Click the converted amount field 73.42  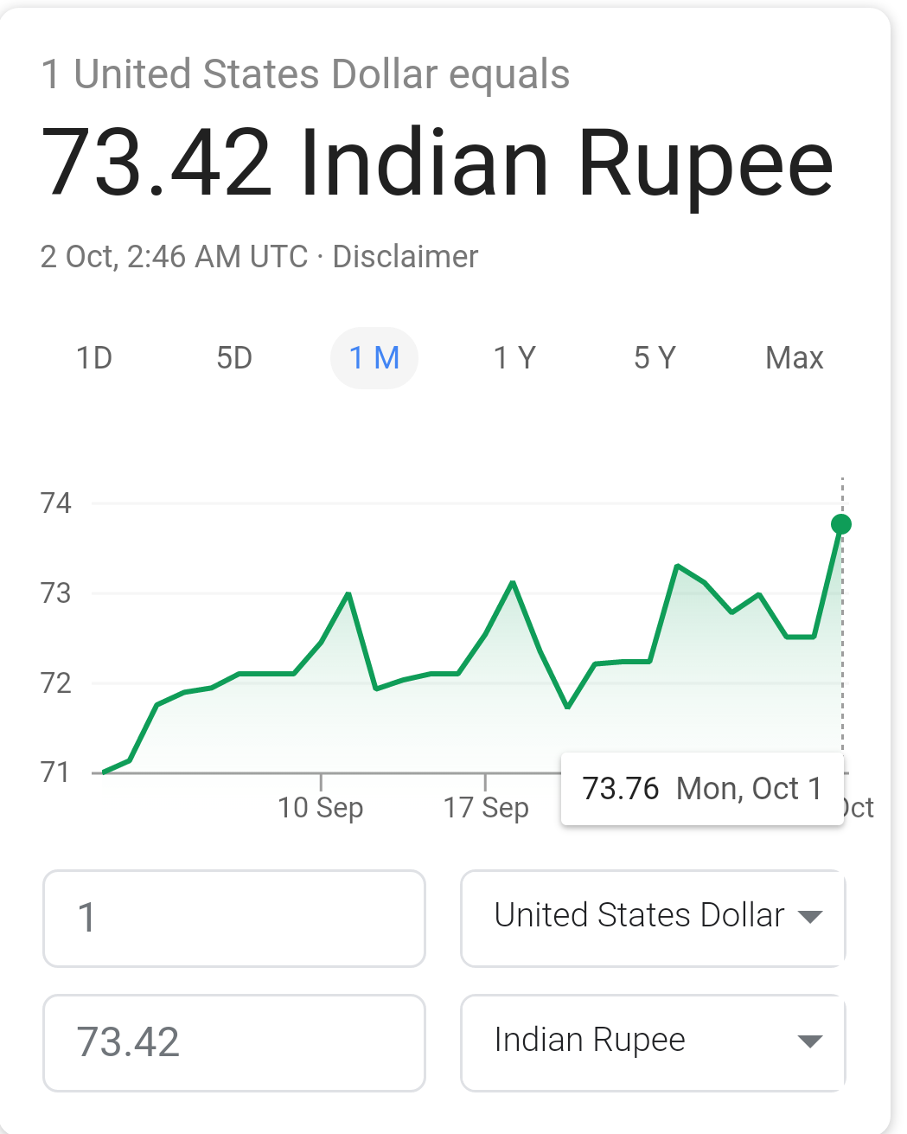tap(234, 1042)
